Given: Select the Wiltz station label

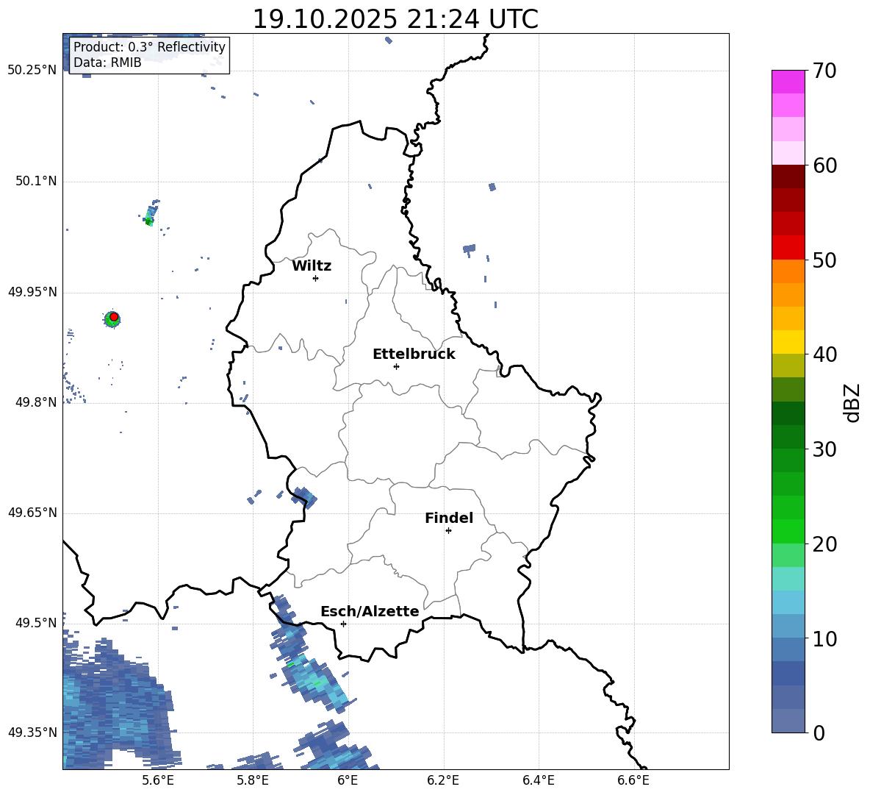Looking at the screenshot, I should pos(312,266).
